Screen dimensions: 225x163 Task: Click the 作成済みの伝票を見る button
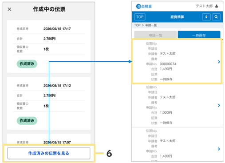pos(49,153)
